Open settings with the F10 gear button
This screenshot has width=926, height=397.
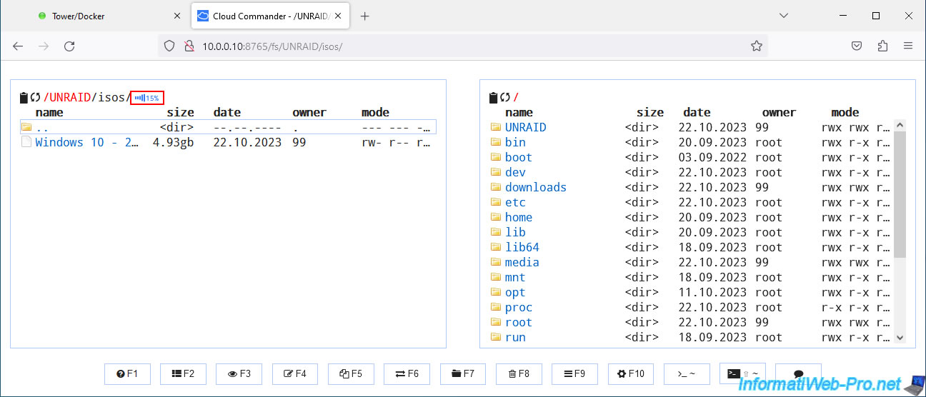click(630, 373)
